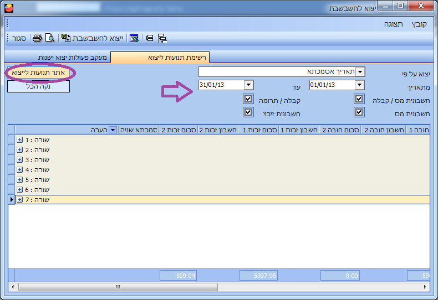Expand row שורה : 4 with plus icon

(x=19, y=170)
